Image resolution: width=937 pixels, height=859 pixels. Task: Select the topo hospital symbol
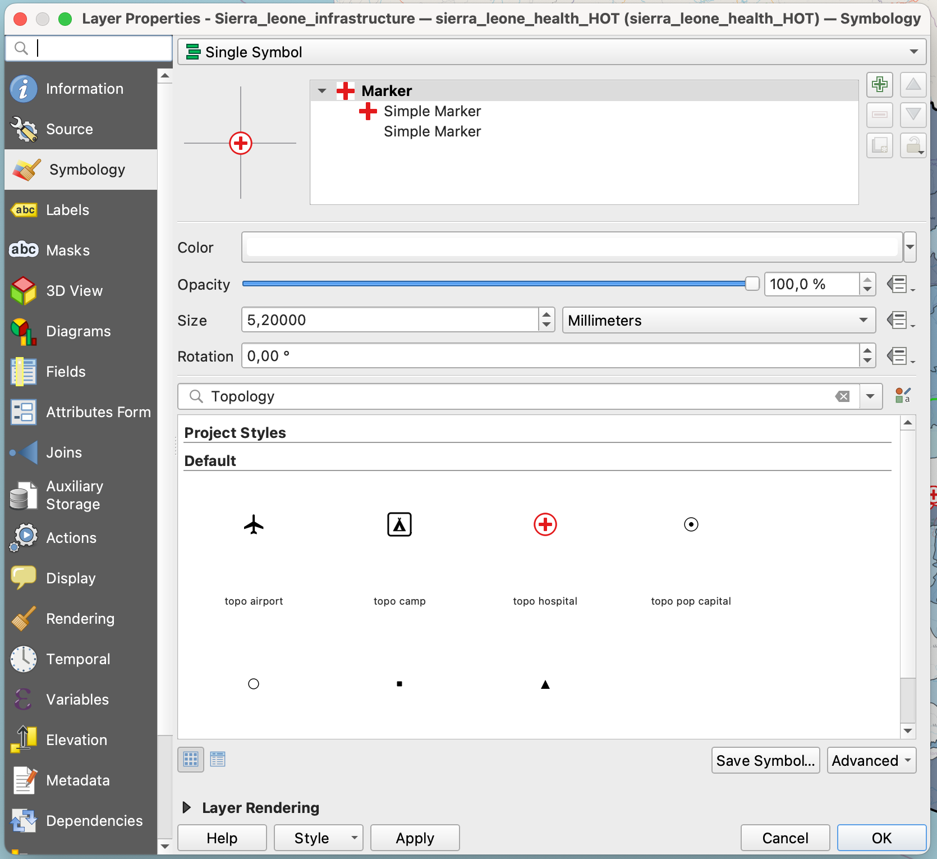tap(545, 525)
